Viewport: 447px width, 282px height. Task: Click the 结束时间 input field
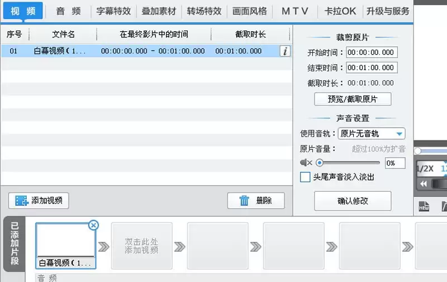(372, 67)
